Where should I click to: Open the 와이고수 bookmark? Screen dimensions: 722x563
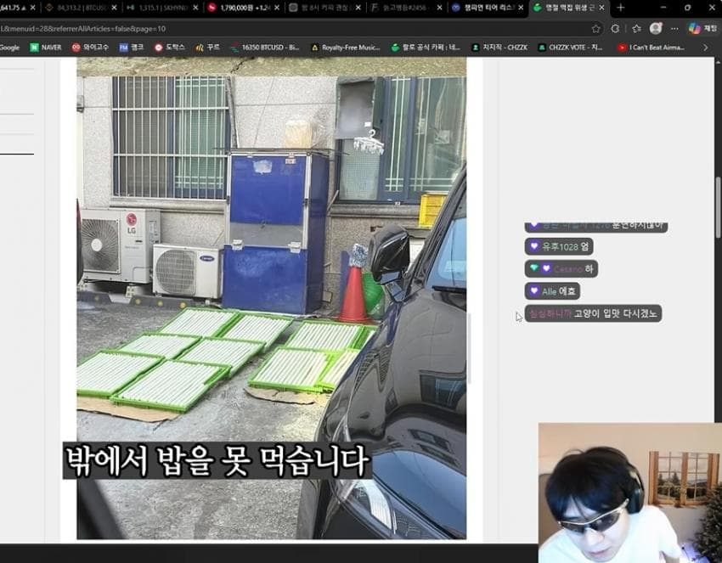pos(90,48)
